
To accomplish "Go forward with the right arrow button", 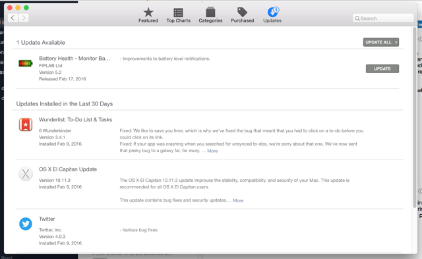I will point(24,18).
